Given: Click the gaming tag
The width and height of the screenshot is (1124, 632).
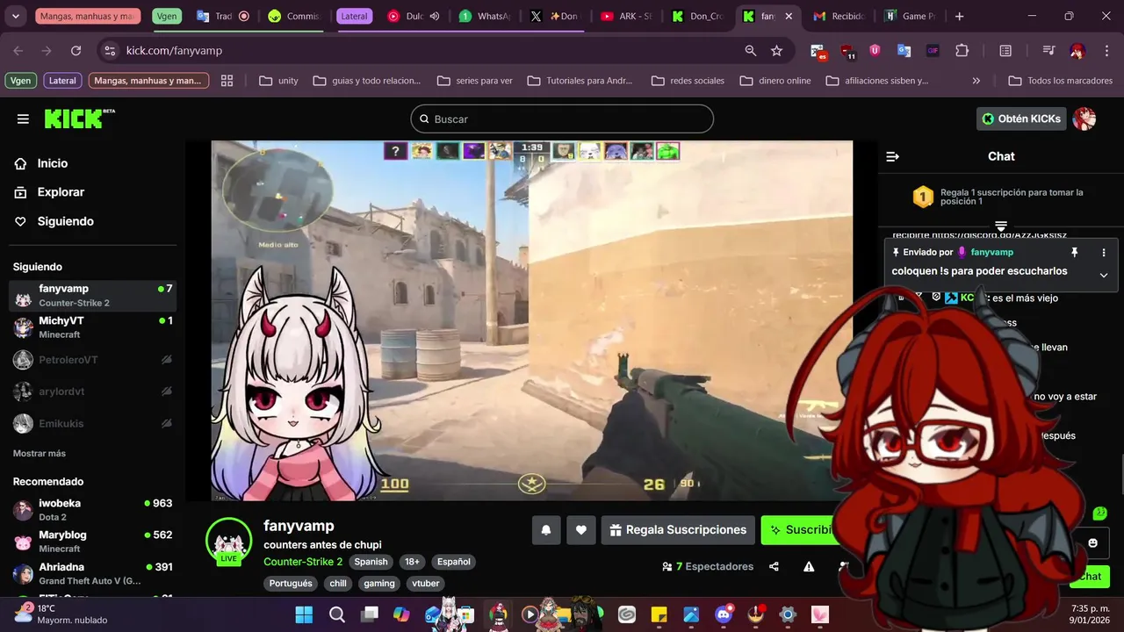Looking at the screenshot, I should (x=379, y=583).
